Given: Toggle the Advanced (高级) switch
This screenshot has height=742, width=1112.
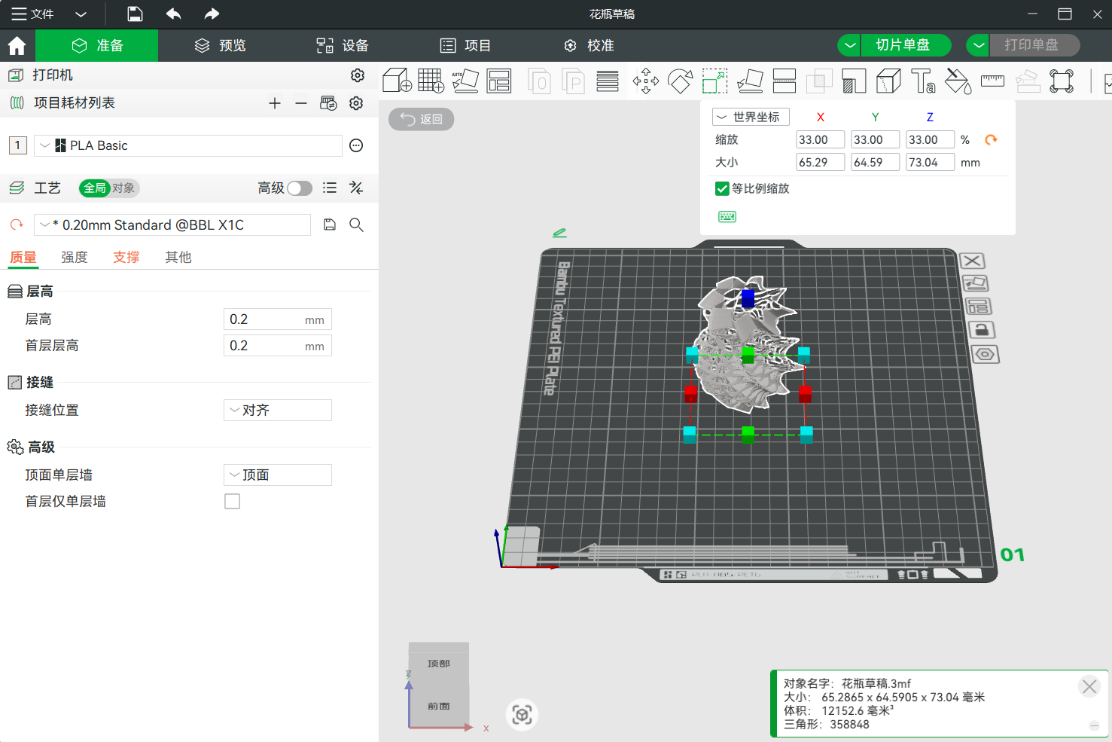Looking at the screenshot, I should point(300,188).
